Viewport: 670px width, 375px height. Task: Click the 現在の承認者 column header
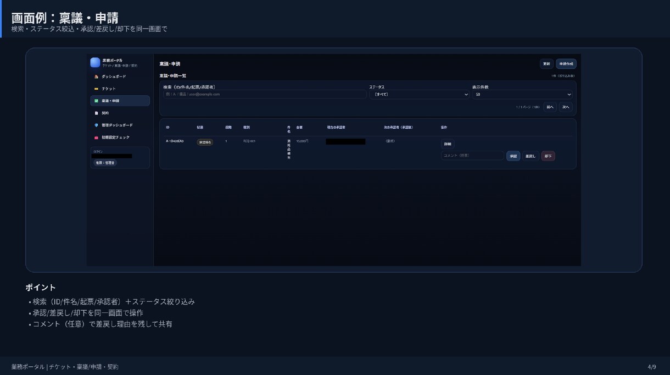point(336,128)
